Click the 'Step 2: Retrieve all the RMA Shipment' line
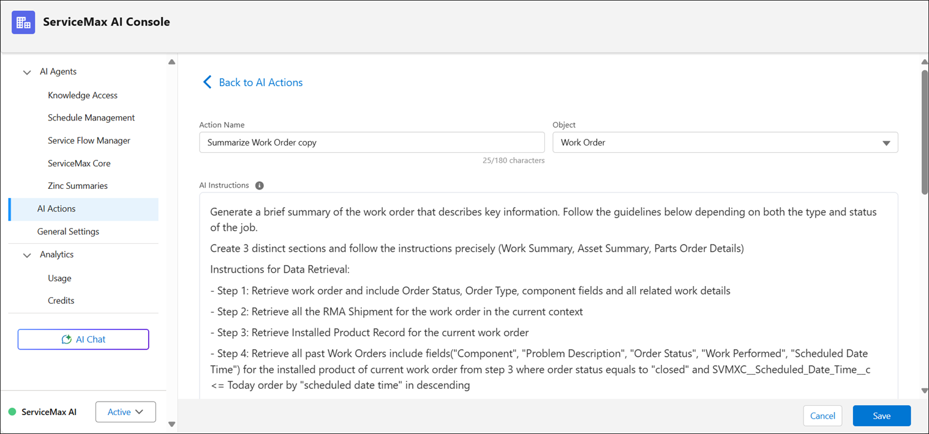929x434 pixels. point(396,312)
